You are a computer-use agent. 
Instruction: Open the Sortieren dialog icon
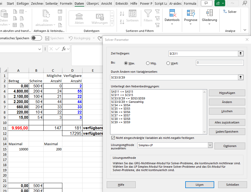pos(133,13)
